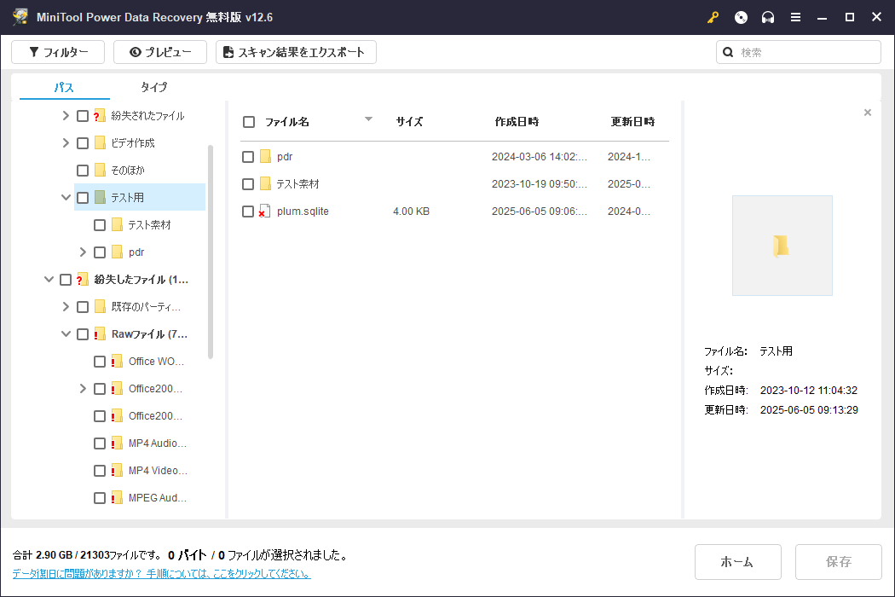
Task: Click the 既存のパーティ... folder icon
Action: click(x=100, y=307)
